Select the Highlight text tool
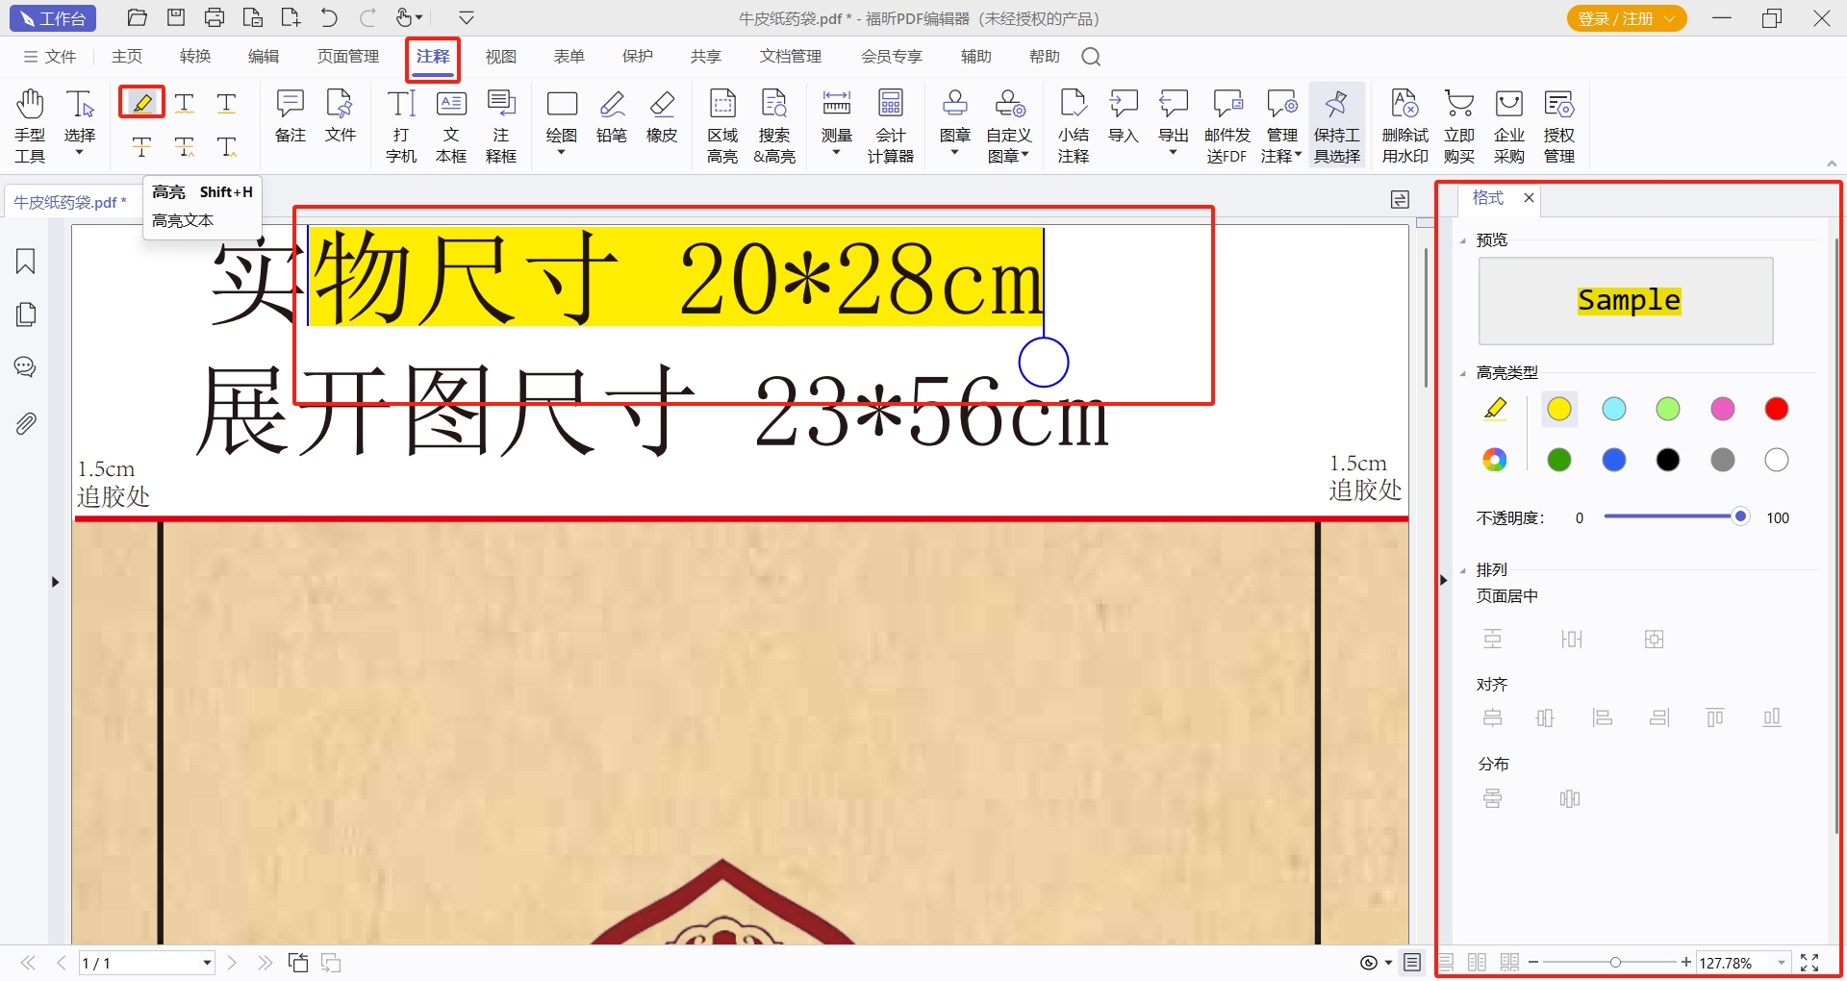This screenshot has width=1847, height=981. point(141,102)
